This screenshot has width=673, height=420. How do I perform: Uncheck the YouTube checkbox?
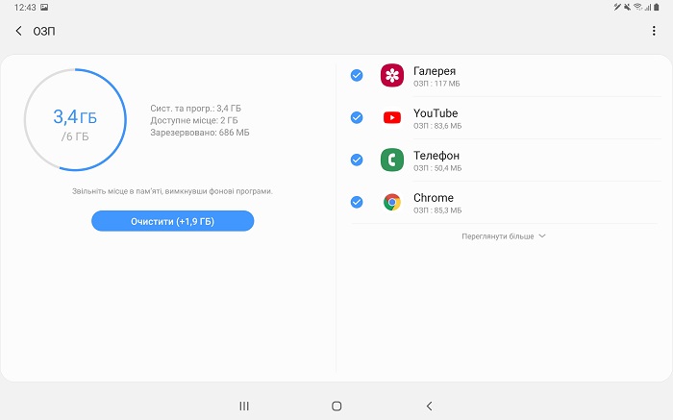pos(357,117)
